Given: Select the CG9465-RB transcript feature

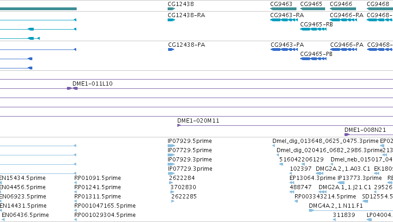Looking at the screenshot, I should [x=313, y=29].
